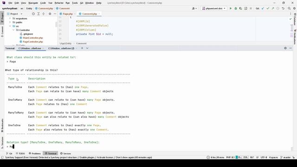
Task: Open PageController.php in project tree
Action: tap(33, 42)
